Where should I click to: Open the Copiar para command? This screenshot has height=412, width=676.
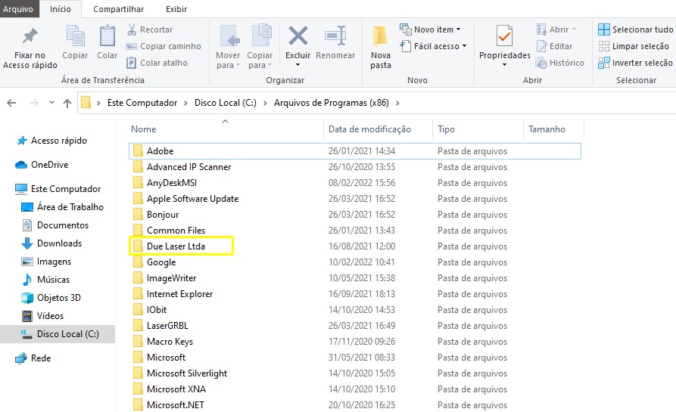[x=260, y=47]
